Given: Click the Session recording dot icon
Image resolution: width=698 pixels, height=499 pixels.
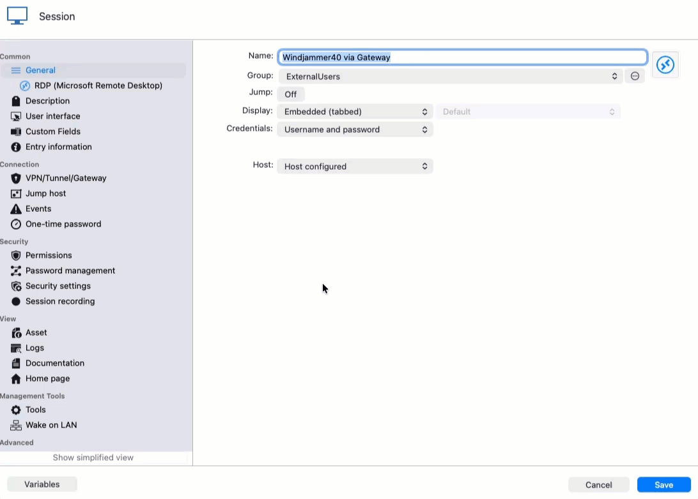Looking at the screenshot, I should point(16,301).
